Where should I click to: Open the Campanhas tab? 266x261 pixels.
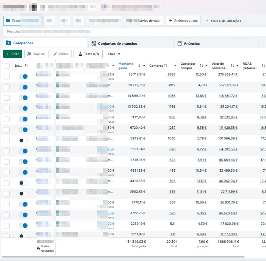point(45,43)
